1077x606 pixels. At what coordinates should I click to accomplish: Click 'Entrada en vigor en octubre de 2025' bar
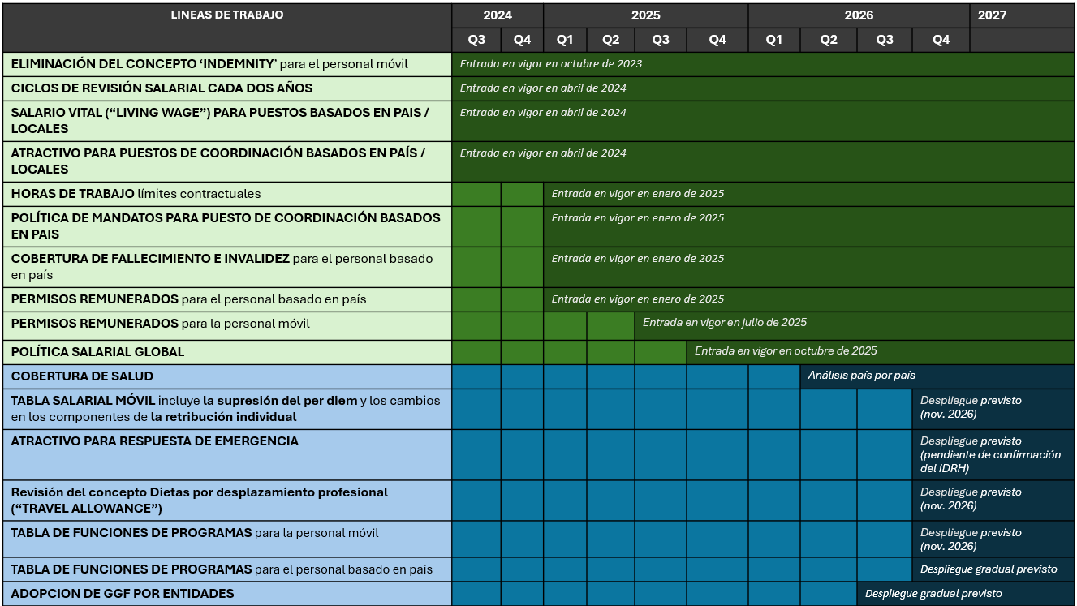881,352
